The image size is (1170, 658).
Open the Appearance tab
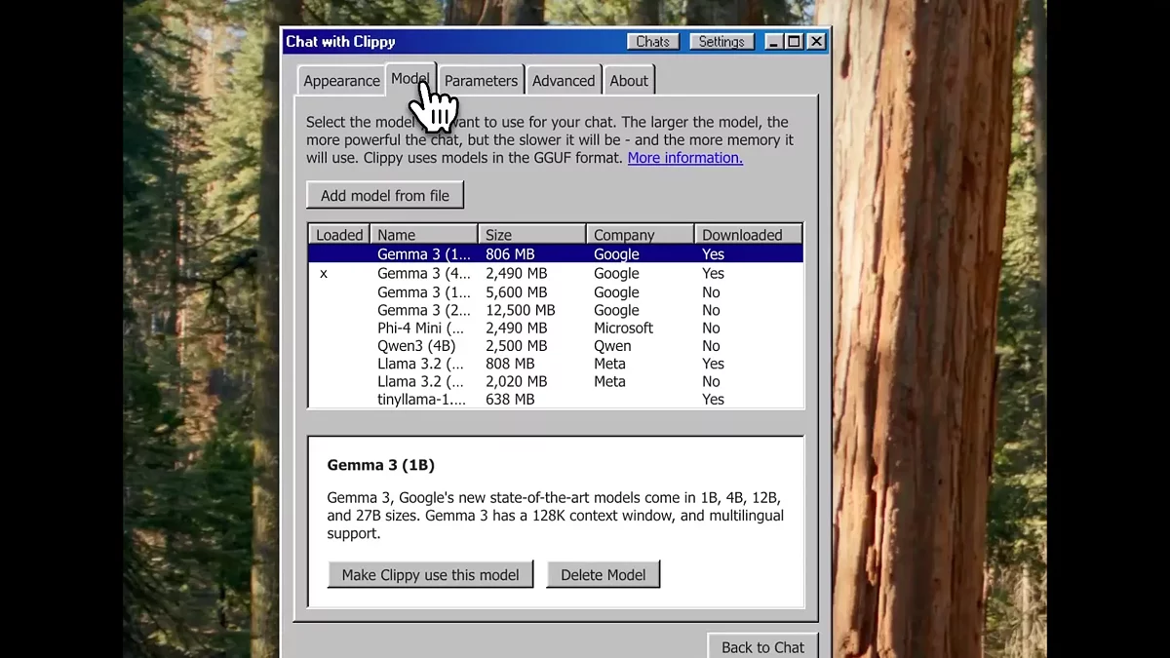(x=341, y=81)
